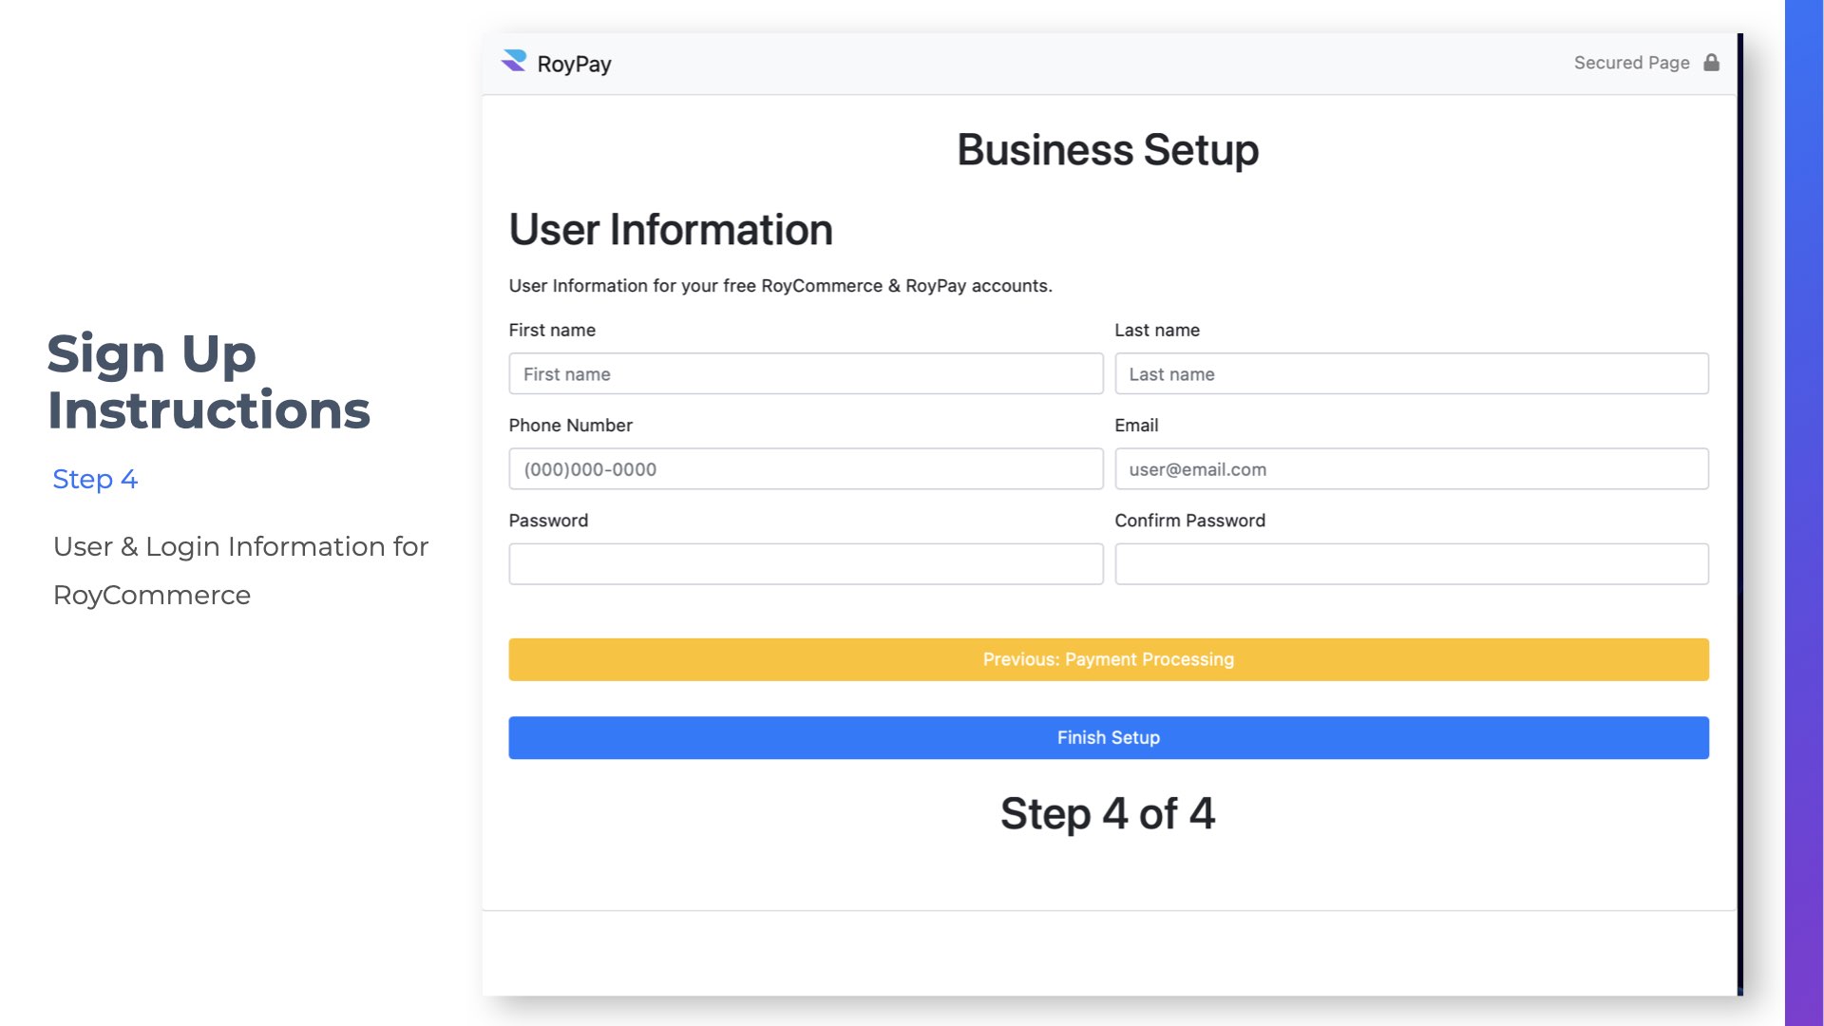This screenshot has height=1026, width=1824.
Task: Click the Confirm Password label
Action: 1189,521
